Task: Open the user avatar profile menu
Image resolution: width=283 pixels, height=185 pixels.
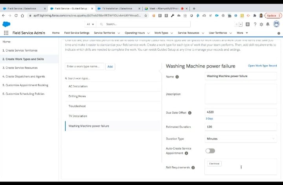Action: (x=276, y=24)
